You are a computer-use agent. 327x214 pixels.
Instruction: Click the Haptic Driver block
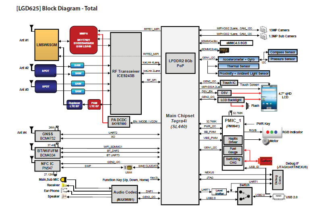(233, 140)
